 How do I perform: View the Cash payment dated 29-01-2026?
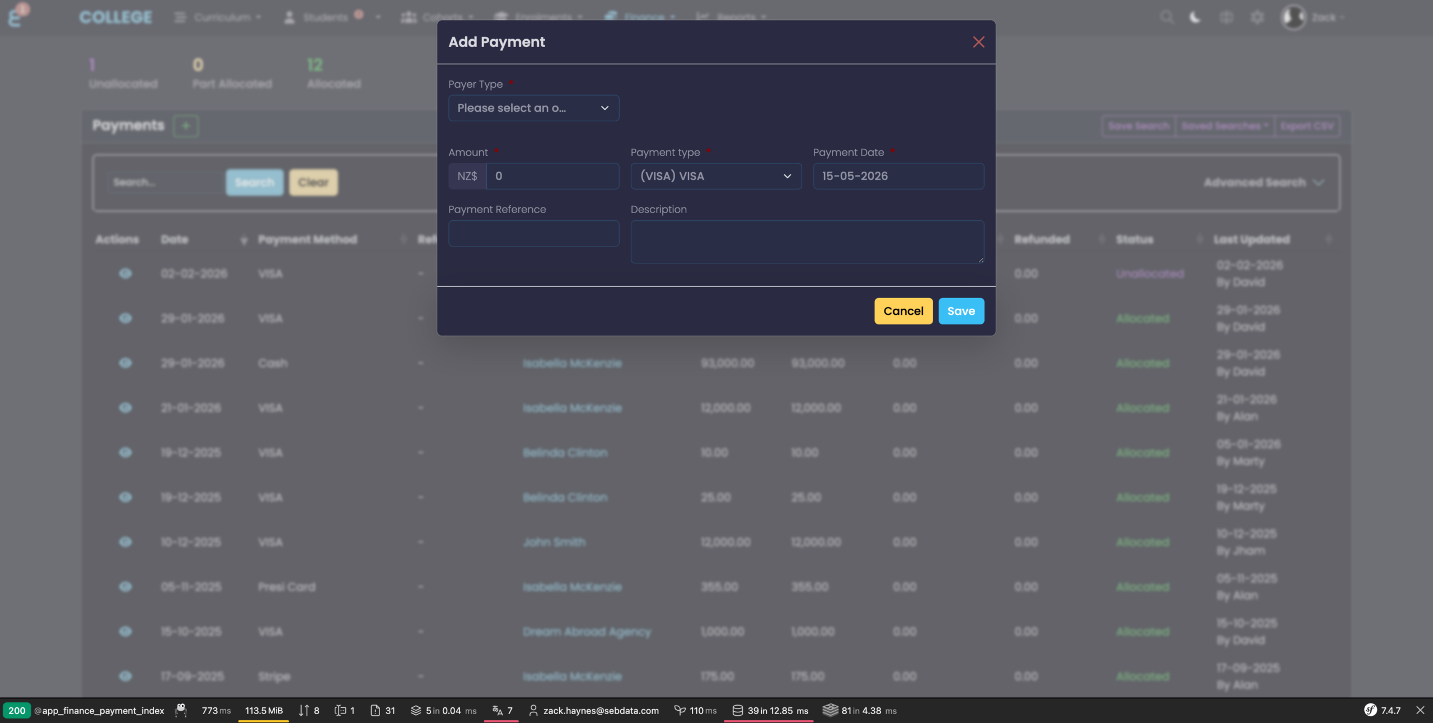[125, 363]
